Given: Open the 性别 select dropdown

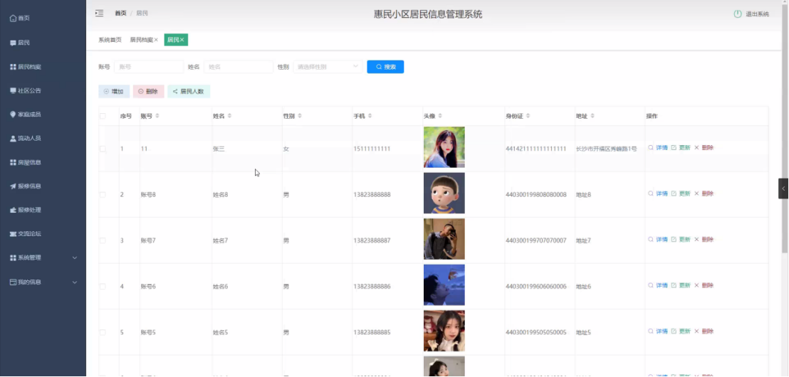Looking at the screenshot, I should (328, 67).
